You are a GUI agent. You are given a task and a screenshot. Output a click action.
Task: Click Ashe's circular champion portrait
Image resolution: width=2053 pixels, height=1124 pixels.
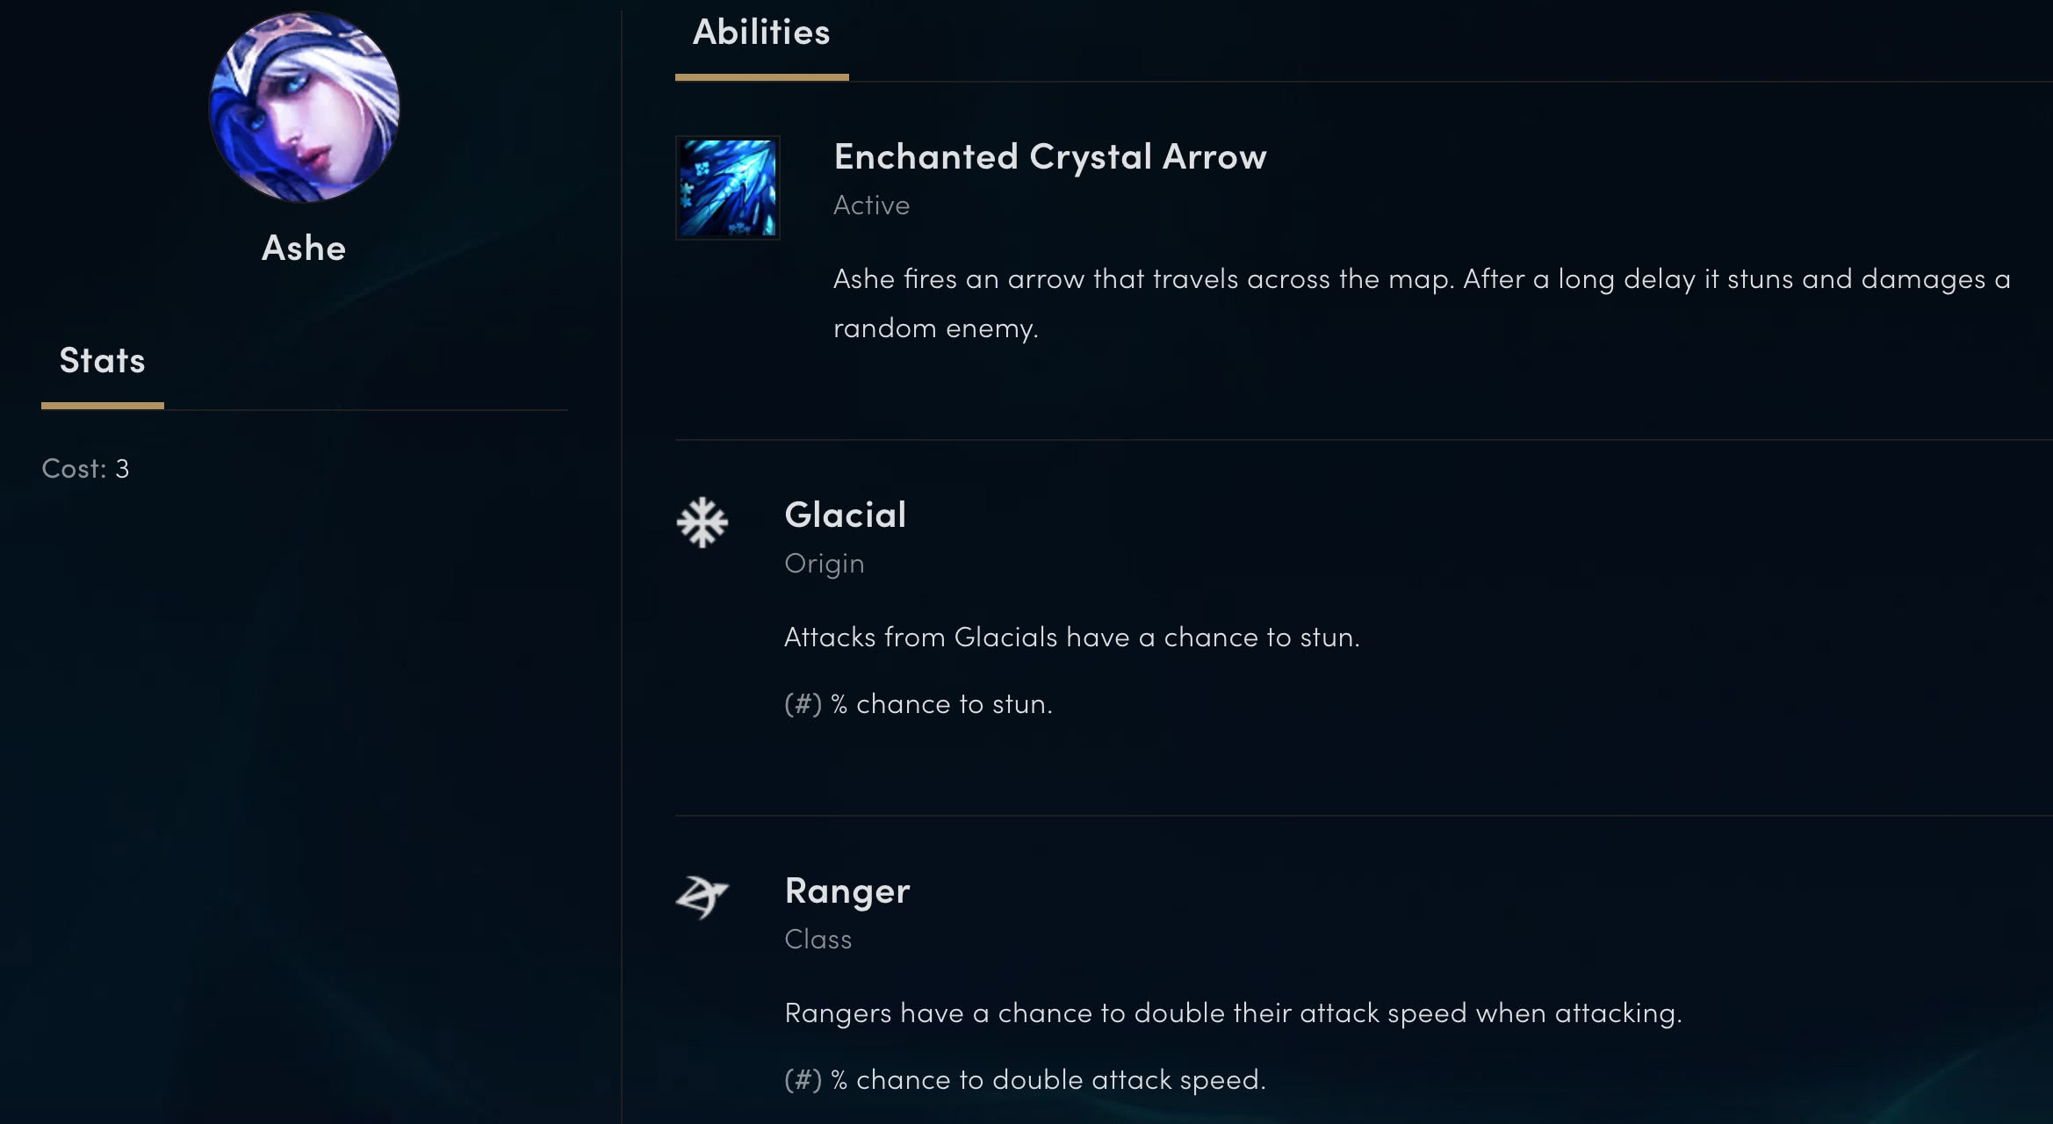[x=304, y=107]
